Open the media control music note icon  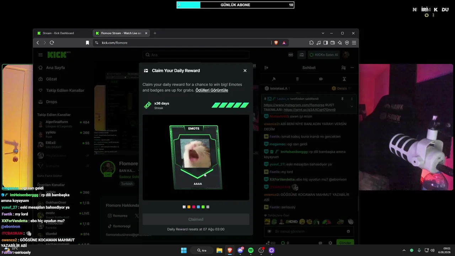pyautogui.click(x=318, y=43)
